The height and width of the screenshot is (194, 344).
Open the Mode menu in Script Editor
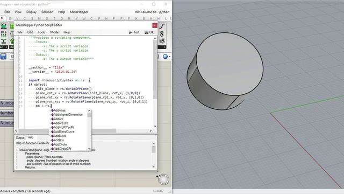tap(54, 32)
